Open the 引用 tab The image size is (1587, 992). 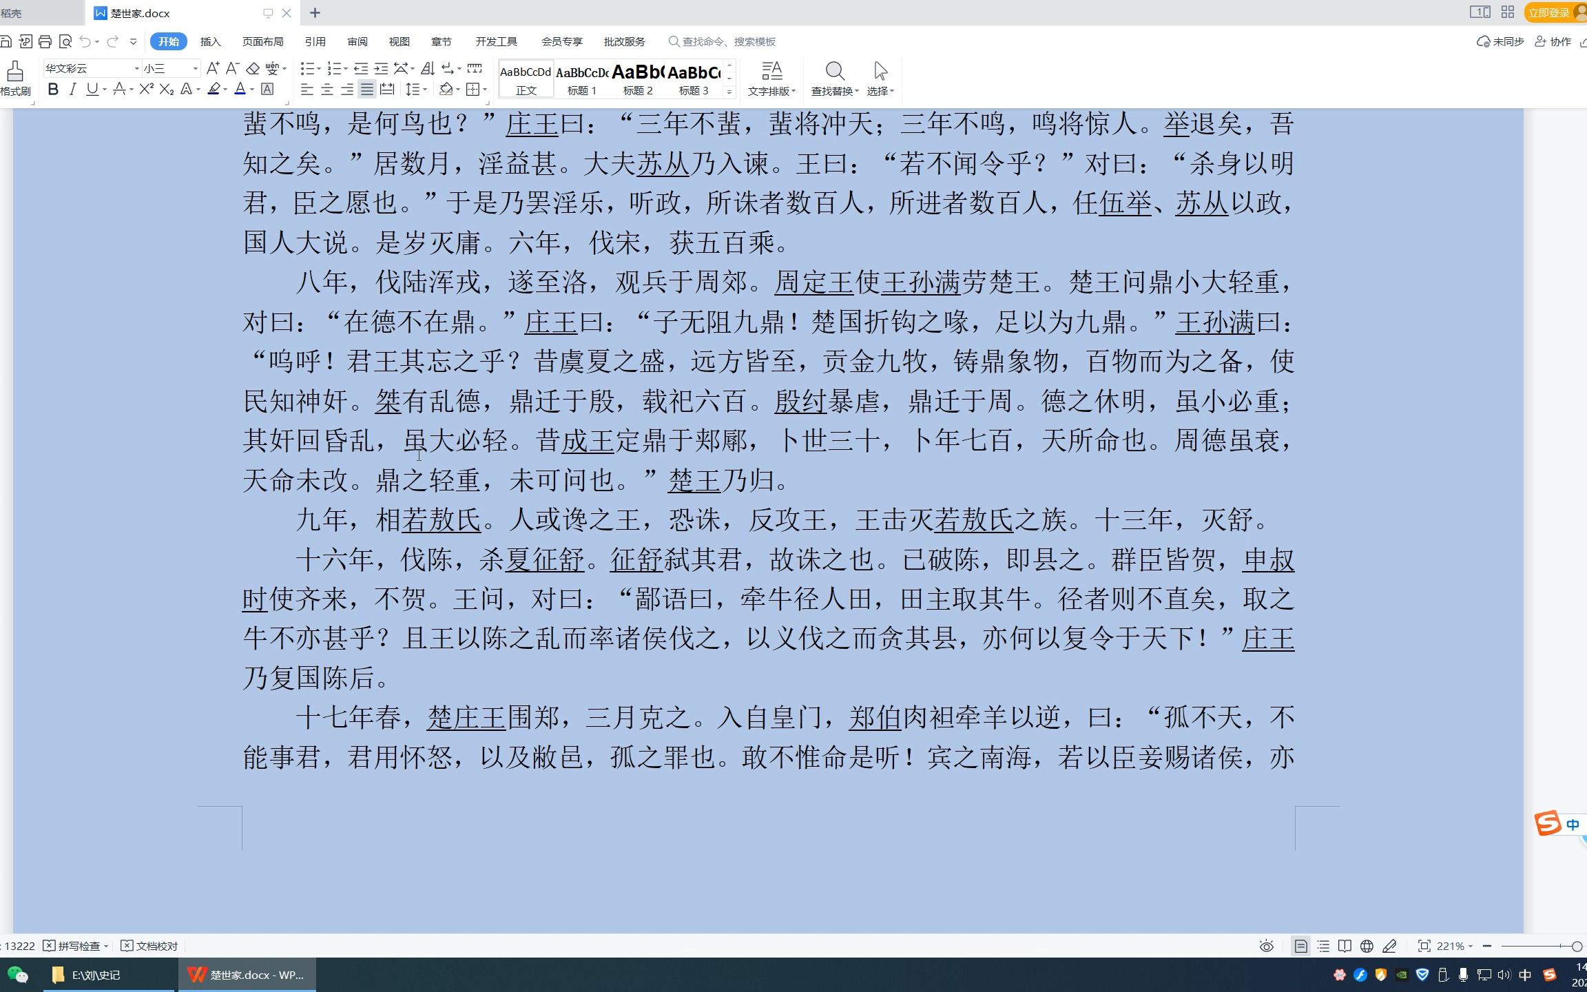pos(315,41)
